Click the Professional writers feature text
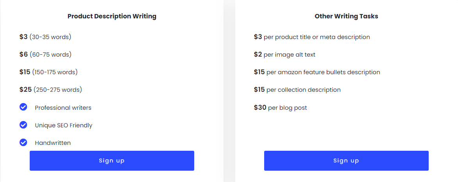Viewport: 458px width, 182px height. [63, 107]
